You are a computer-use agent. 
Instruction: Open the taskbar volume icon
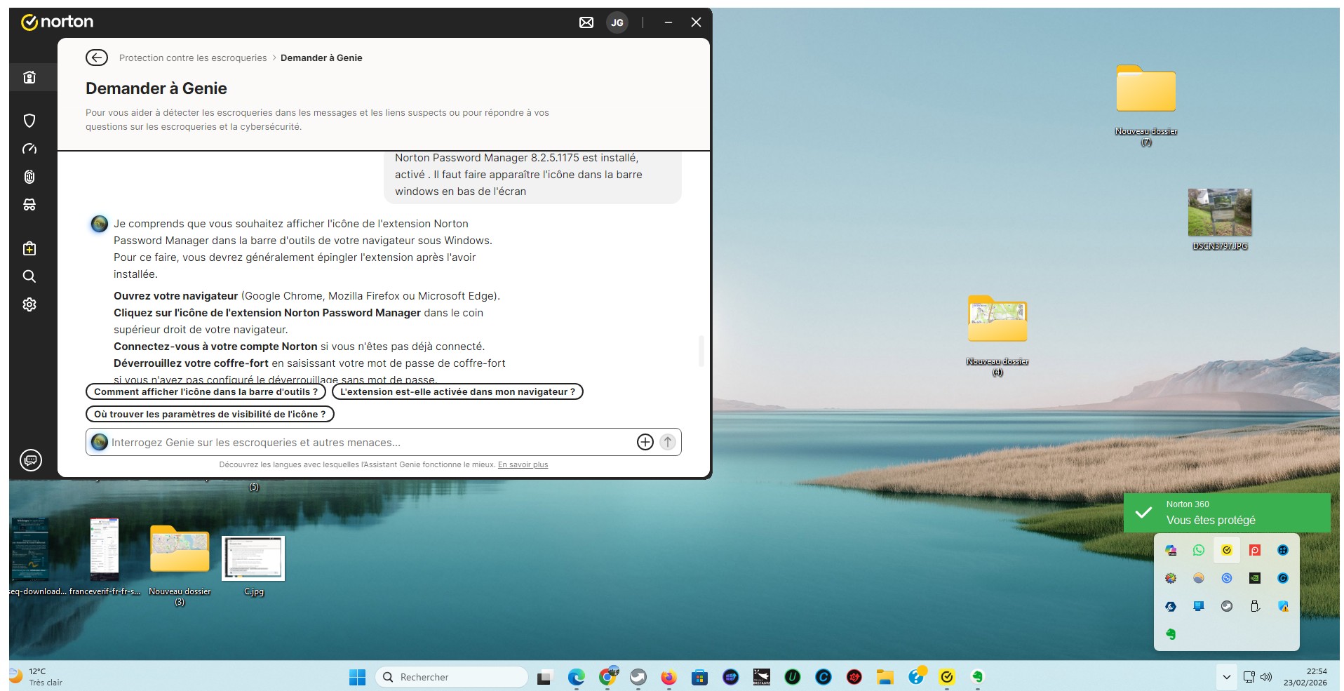tap(1266, 677)
